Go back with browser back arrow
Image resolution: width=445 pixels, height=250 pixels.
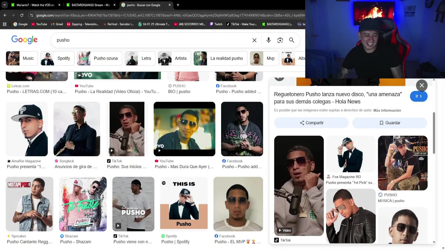(5, 15)
